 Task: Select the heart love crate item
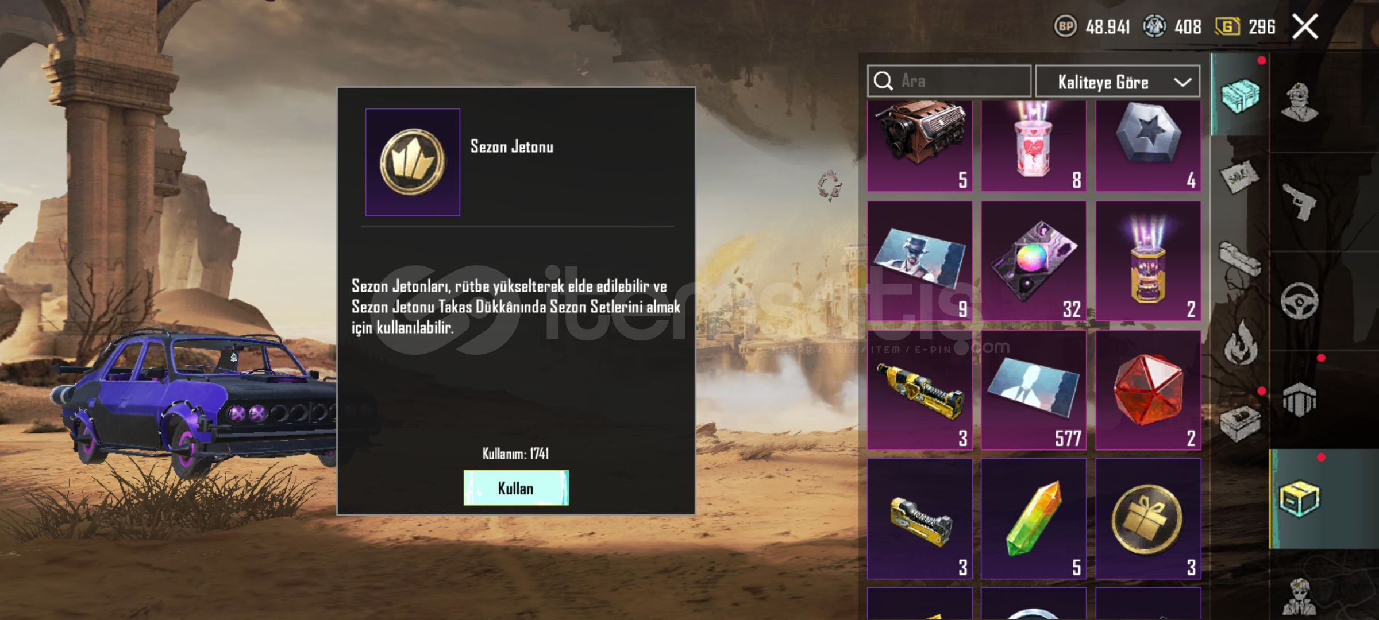coord(1034,146)
